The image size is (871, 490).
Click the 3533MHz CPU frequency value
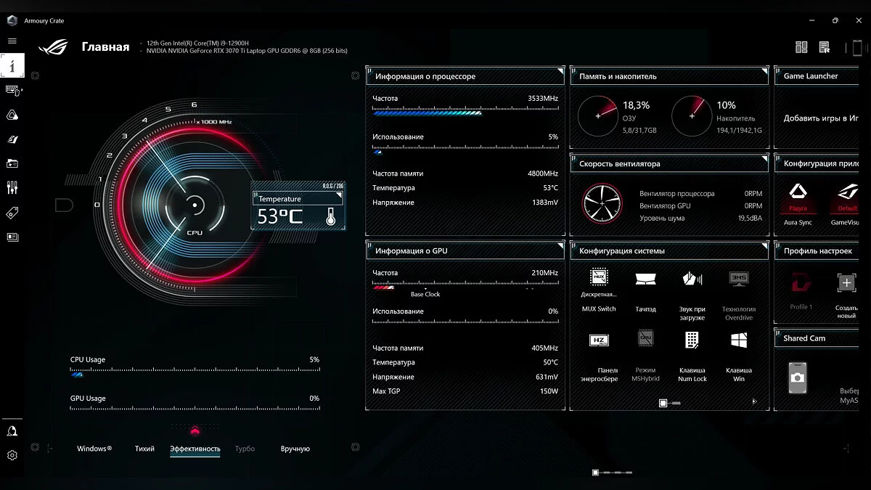(x=543, y=98)
